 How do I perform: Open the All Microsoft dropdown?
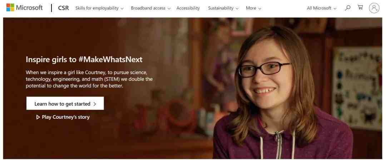tap(322, 8)
